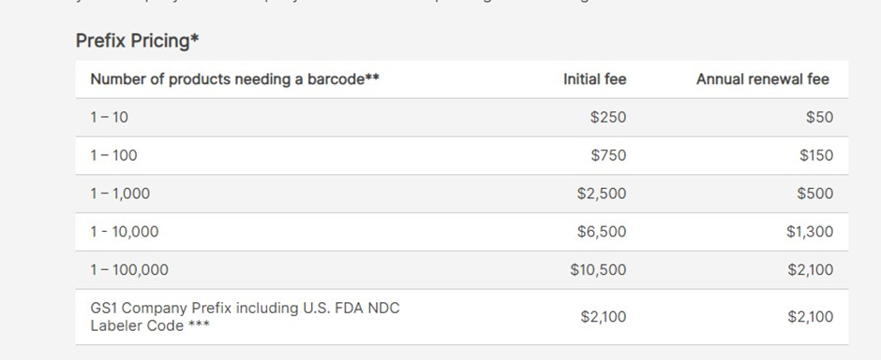Image resolution: width=881 pixels, height=360 pixels.
Task: Click the $2,100 initial fee for NDC row
Action: click(604, 317)
